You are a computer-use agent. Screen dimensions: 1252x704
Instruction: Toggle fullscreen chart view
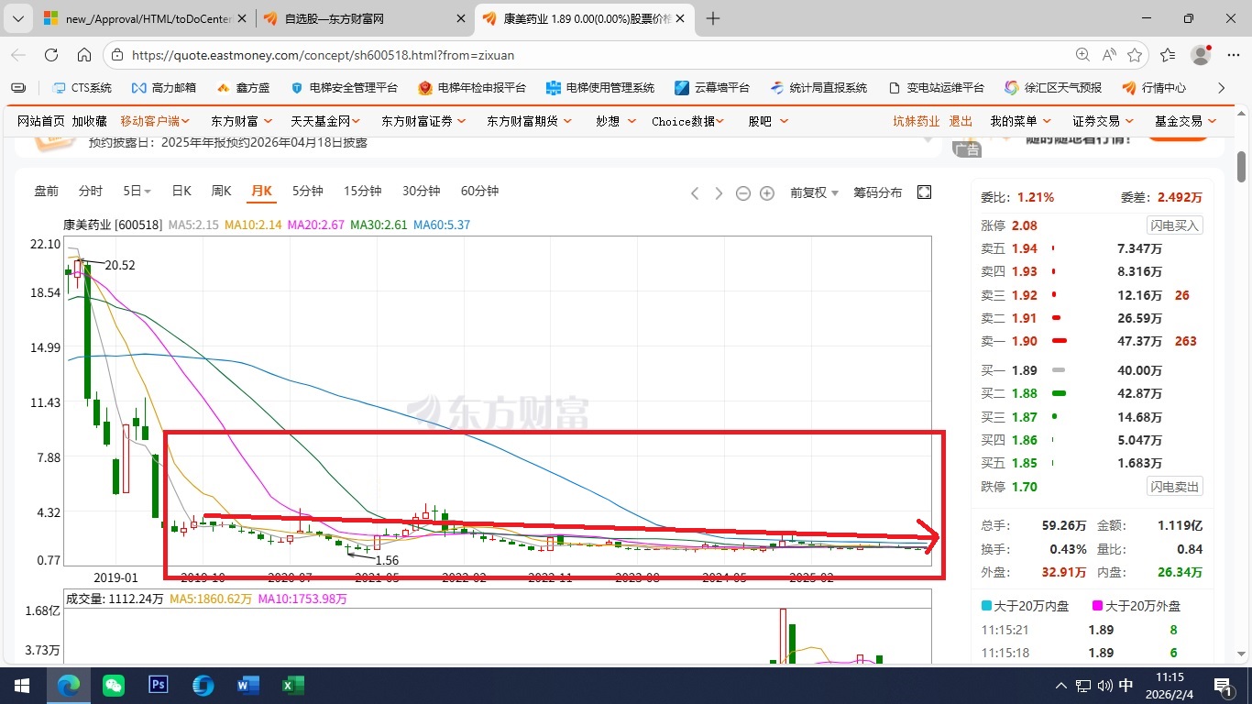tap(924, 192)
